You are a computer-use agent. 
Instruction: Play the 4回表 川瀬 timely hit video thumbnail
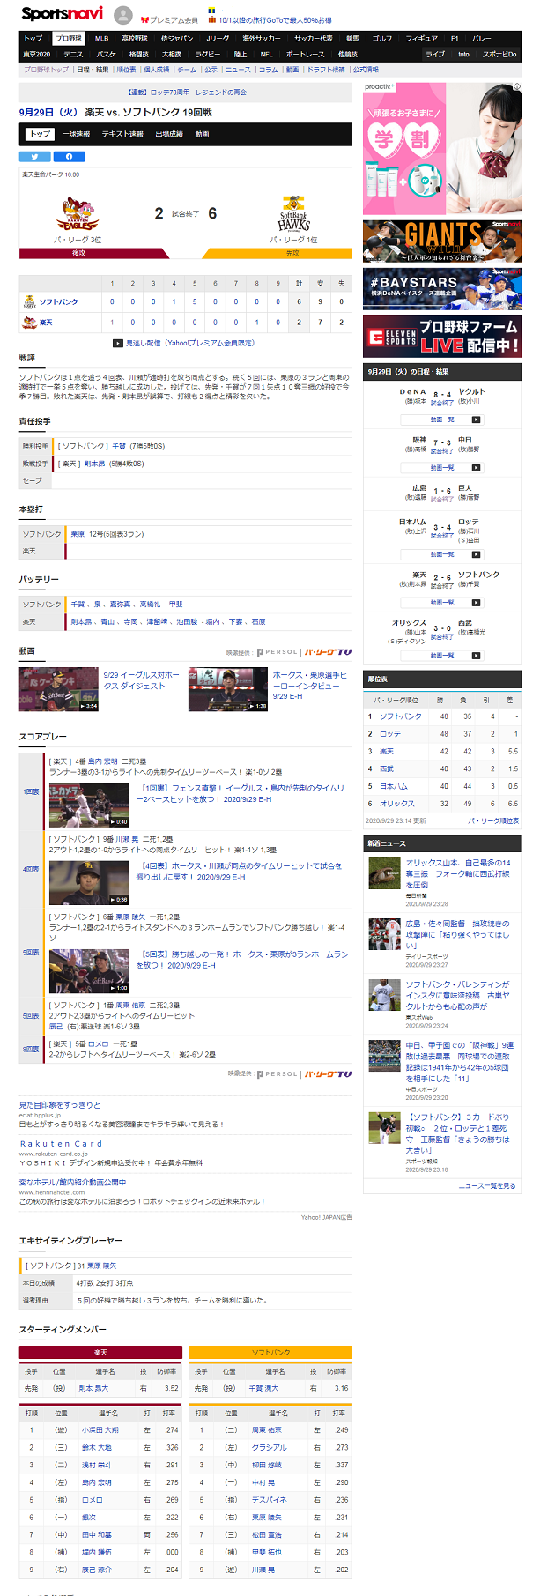[x=89, y=883]
